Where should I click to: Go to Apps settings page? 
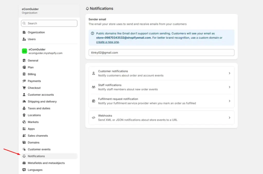[x=49, y=129]
